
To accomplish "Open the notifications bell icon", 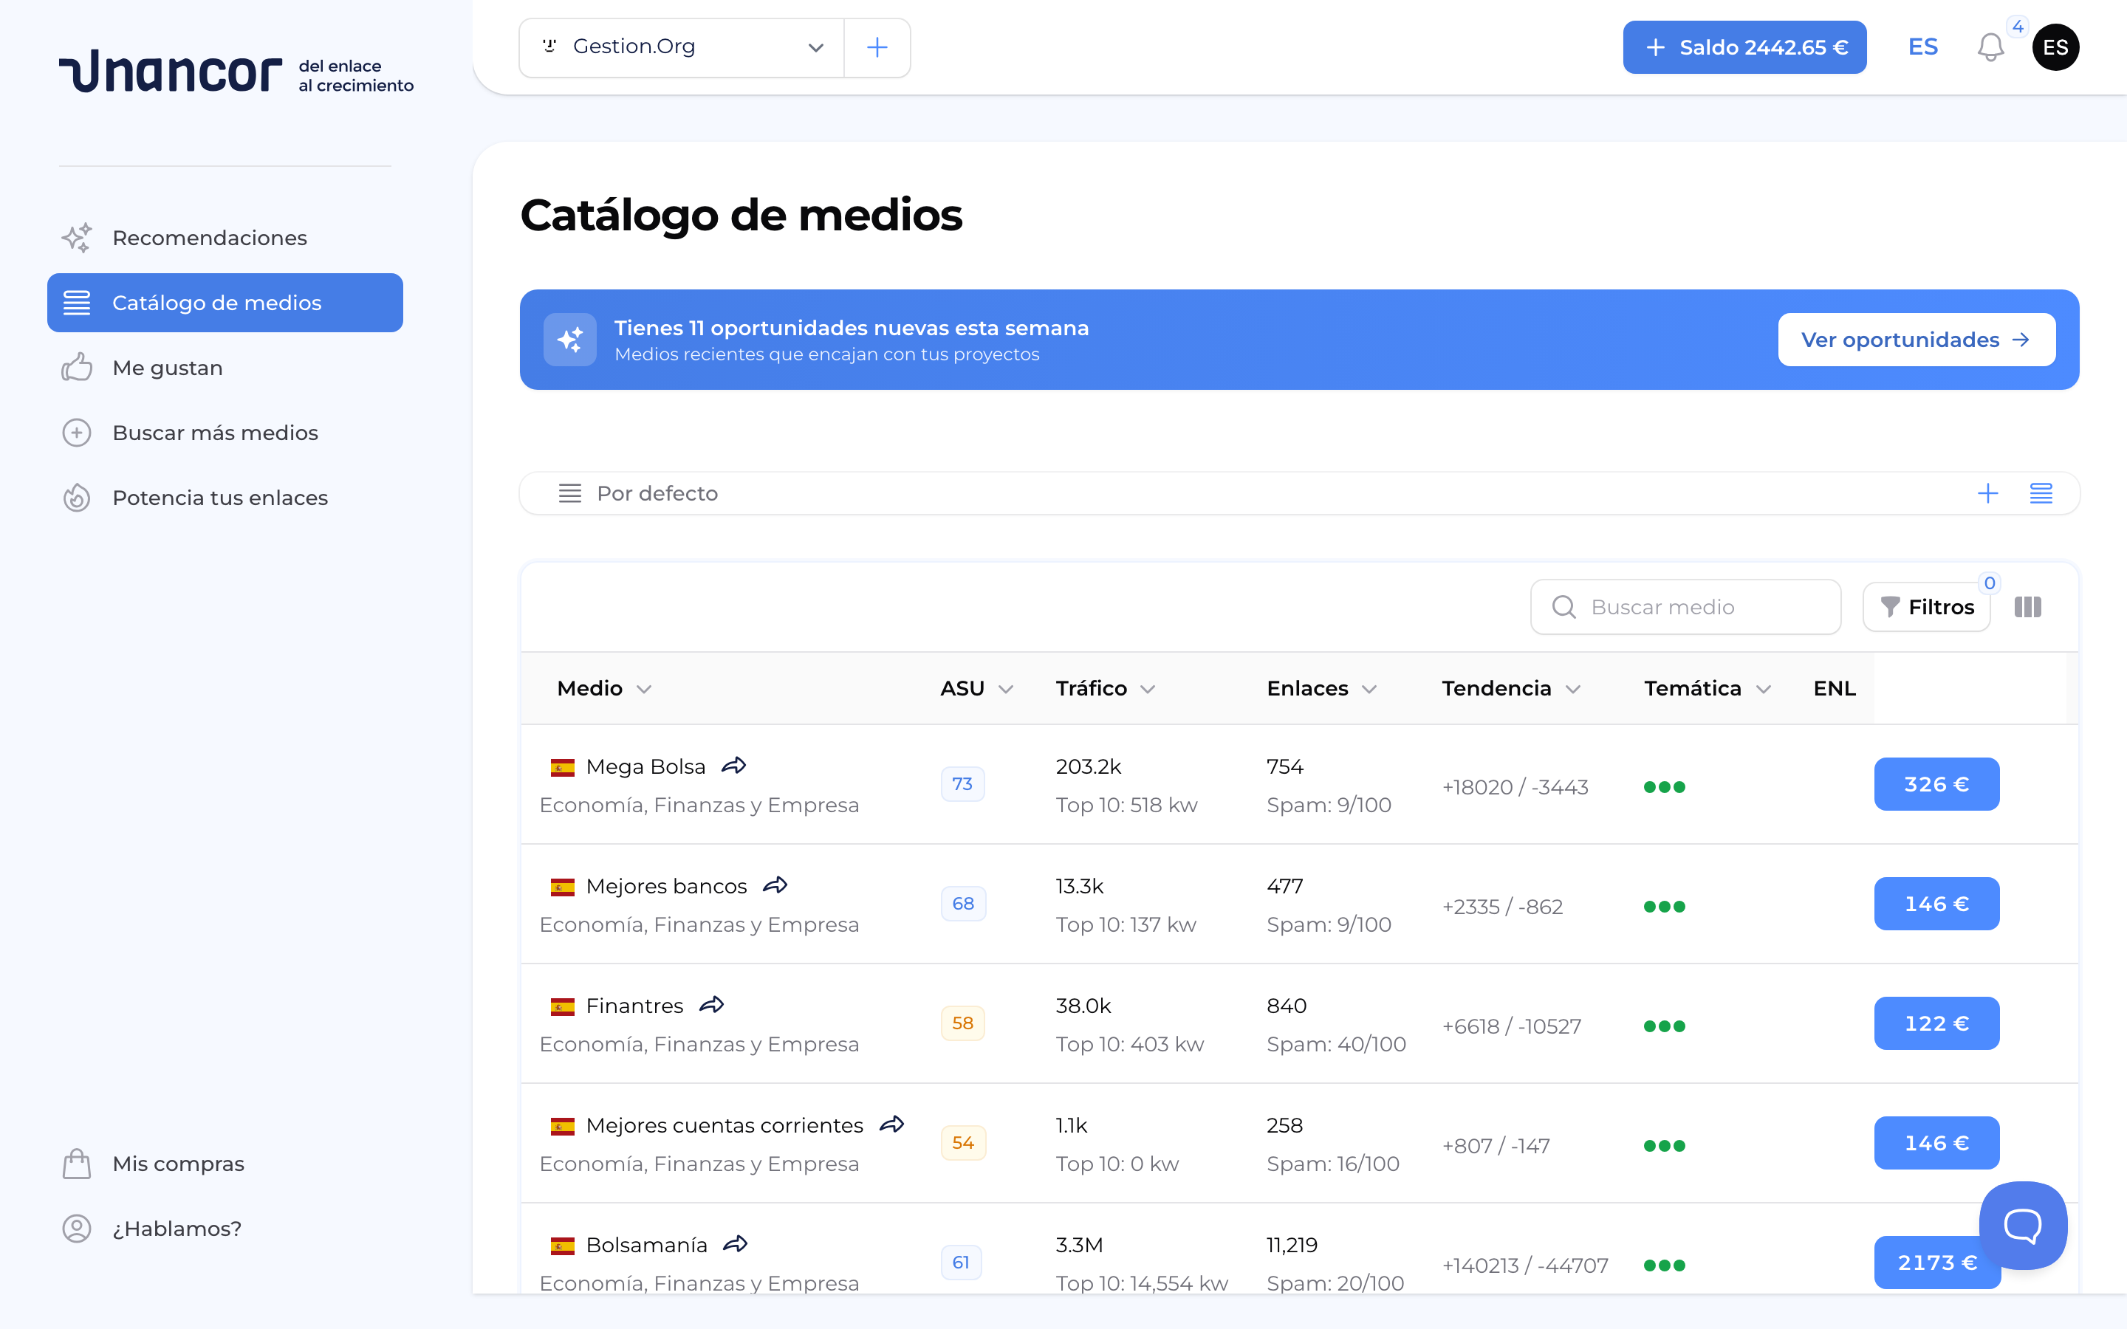I will [1990, 47].
